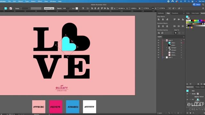Viewport: 205px width, 115px height.
Task: Expand the lower Group sublayer arrow
Action: pyautogui.click(x=167, y=50)
